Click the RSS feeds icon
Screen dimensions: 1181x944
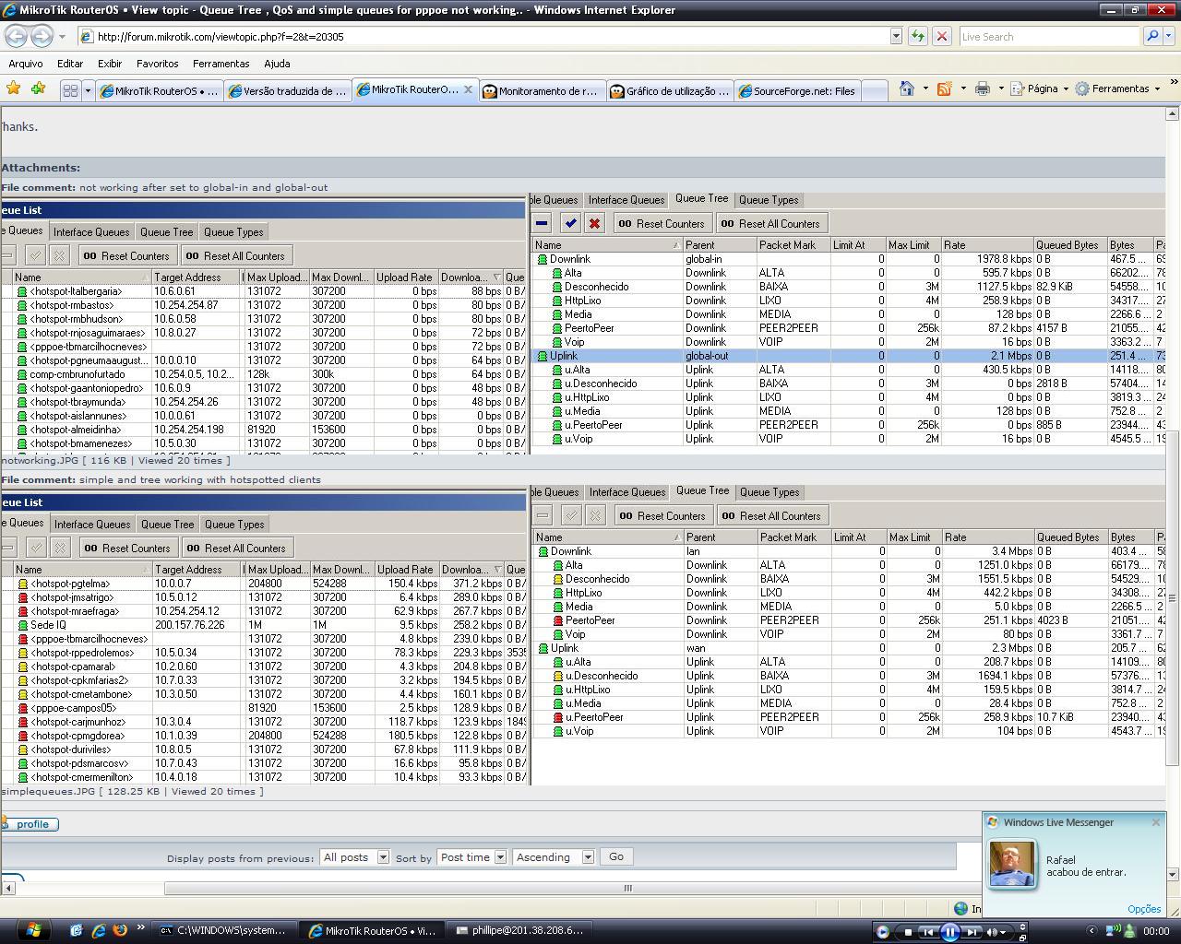coord(944,88)
